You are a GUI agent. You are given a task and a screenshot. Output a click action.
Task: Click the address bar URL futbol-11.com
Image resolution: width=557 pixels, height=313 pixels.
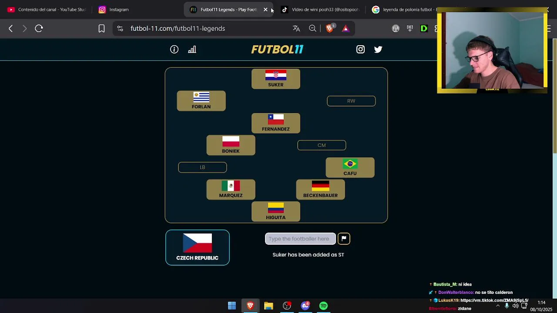point(178,29)
